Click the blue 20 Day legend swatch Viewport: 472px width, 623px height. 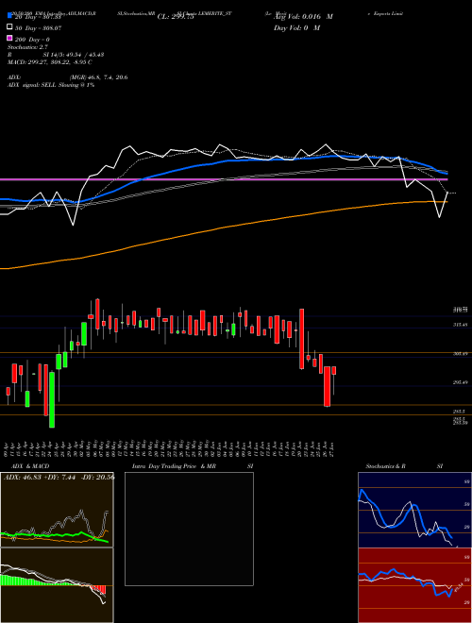click(9, 16)
